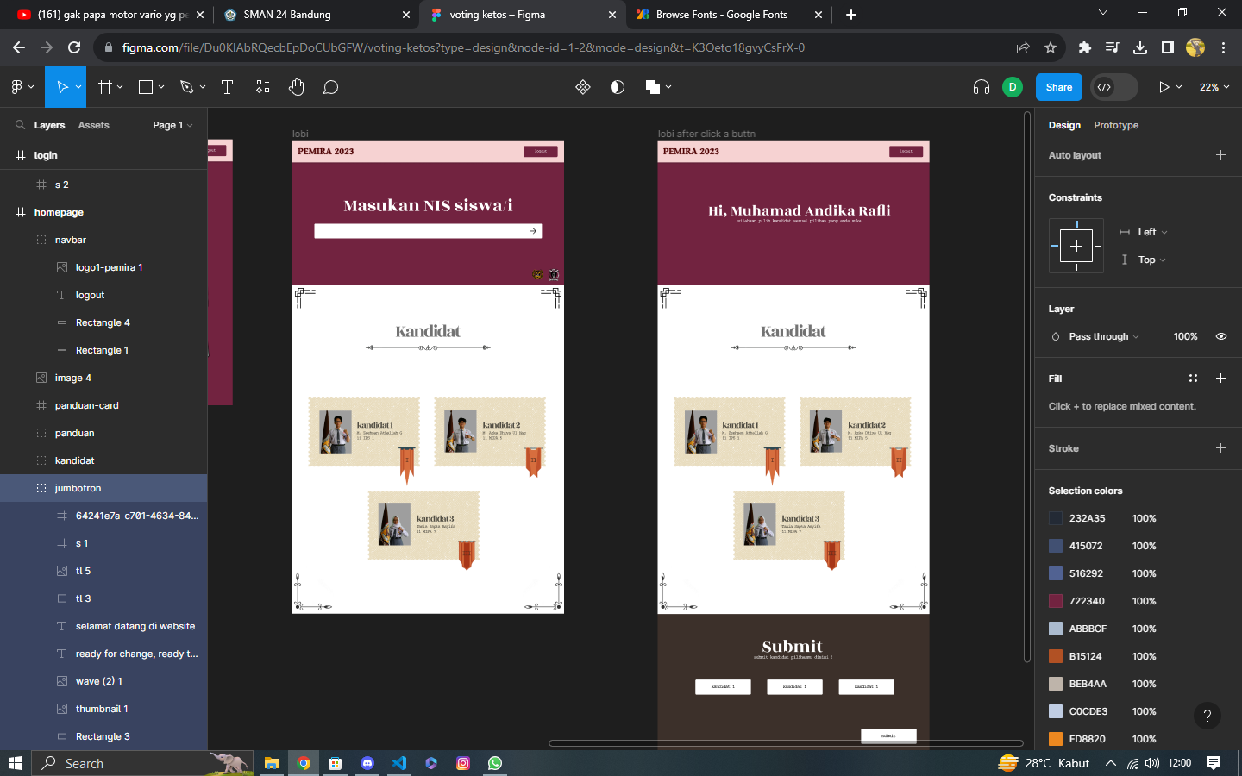1242x776 pixels.
Task: Open the 22% zoom dropdown
Action: (x=1214, y=87)
